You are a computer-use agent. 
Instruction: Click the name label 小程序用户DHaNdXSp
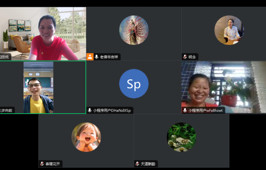coord(112,110)
